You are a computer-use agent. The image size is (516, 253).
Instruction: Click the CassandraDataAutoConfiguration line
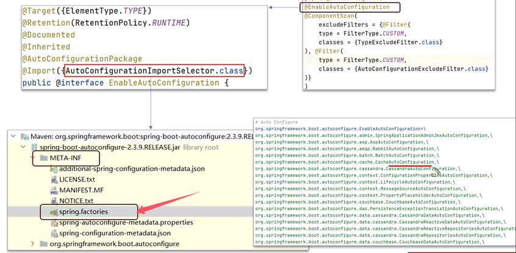point(370,215)
